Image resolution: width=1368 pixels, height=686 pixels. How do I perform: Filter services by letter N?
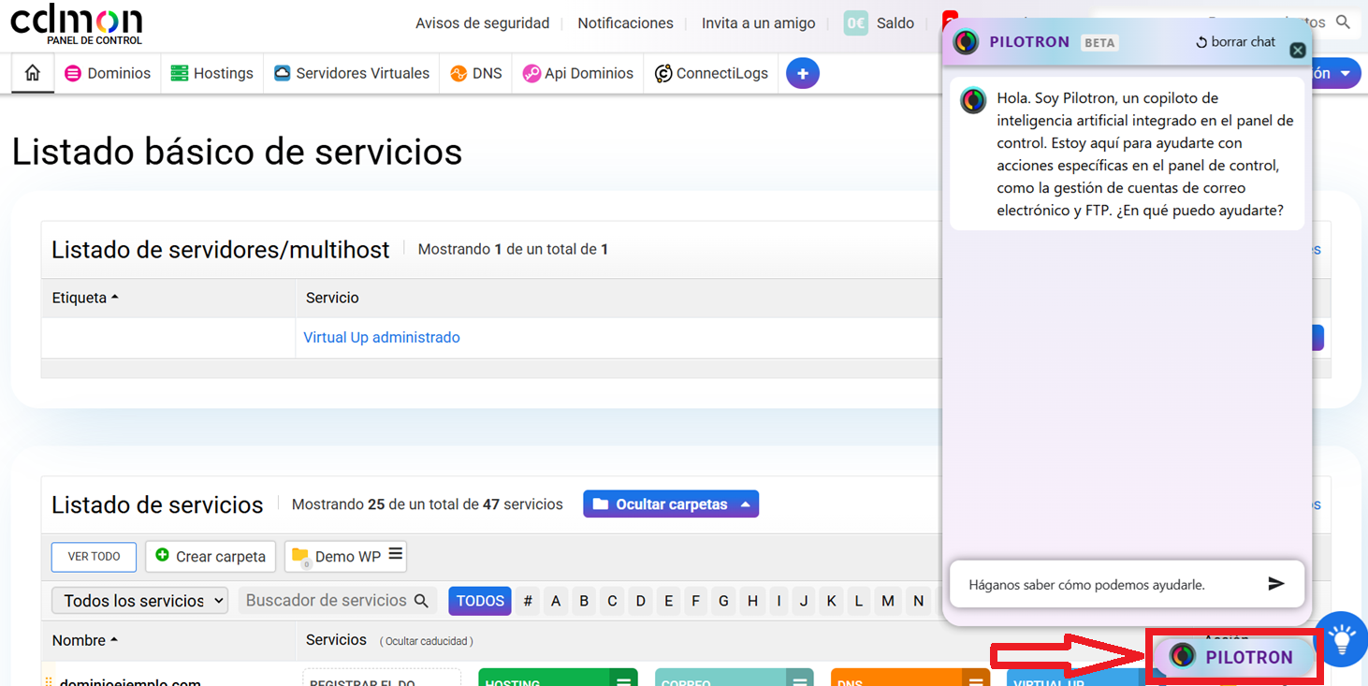click(x=918, y=601)
